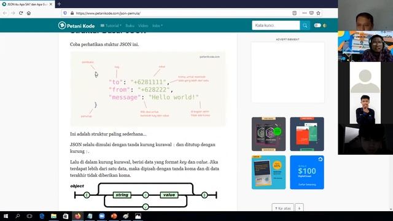The height and width of the screenshot is (221, 393).
Task: Click the browser back arrow
Action: 5,13
